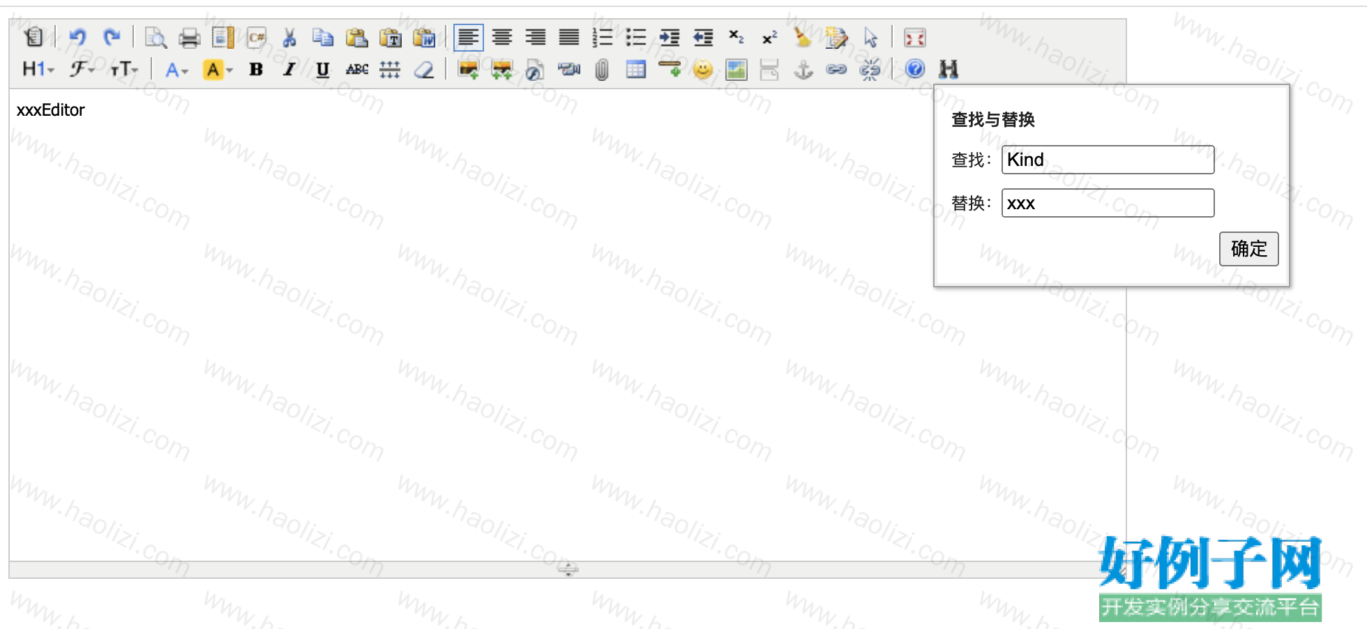The height and width of the screenshot is (629, 1367).
Task: Insert code block icon
Action: tap(257, 37)
